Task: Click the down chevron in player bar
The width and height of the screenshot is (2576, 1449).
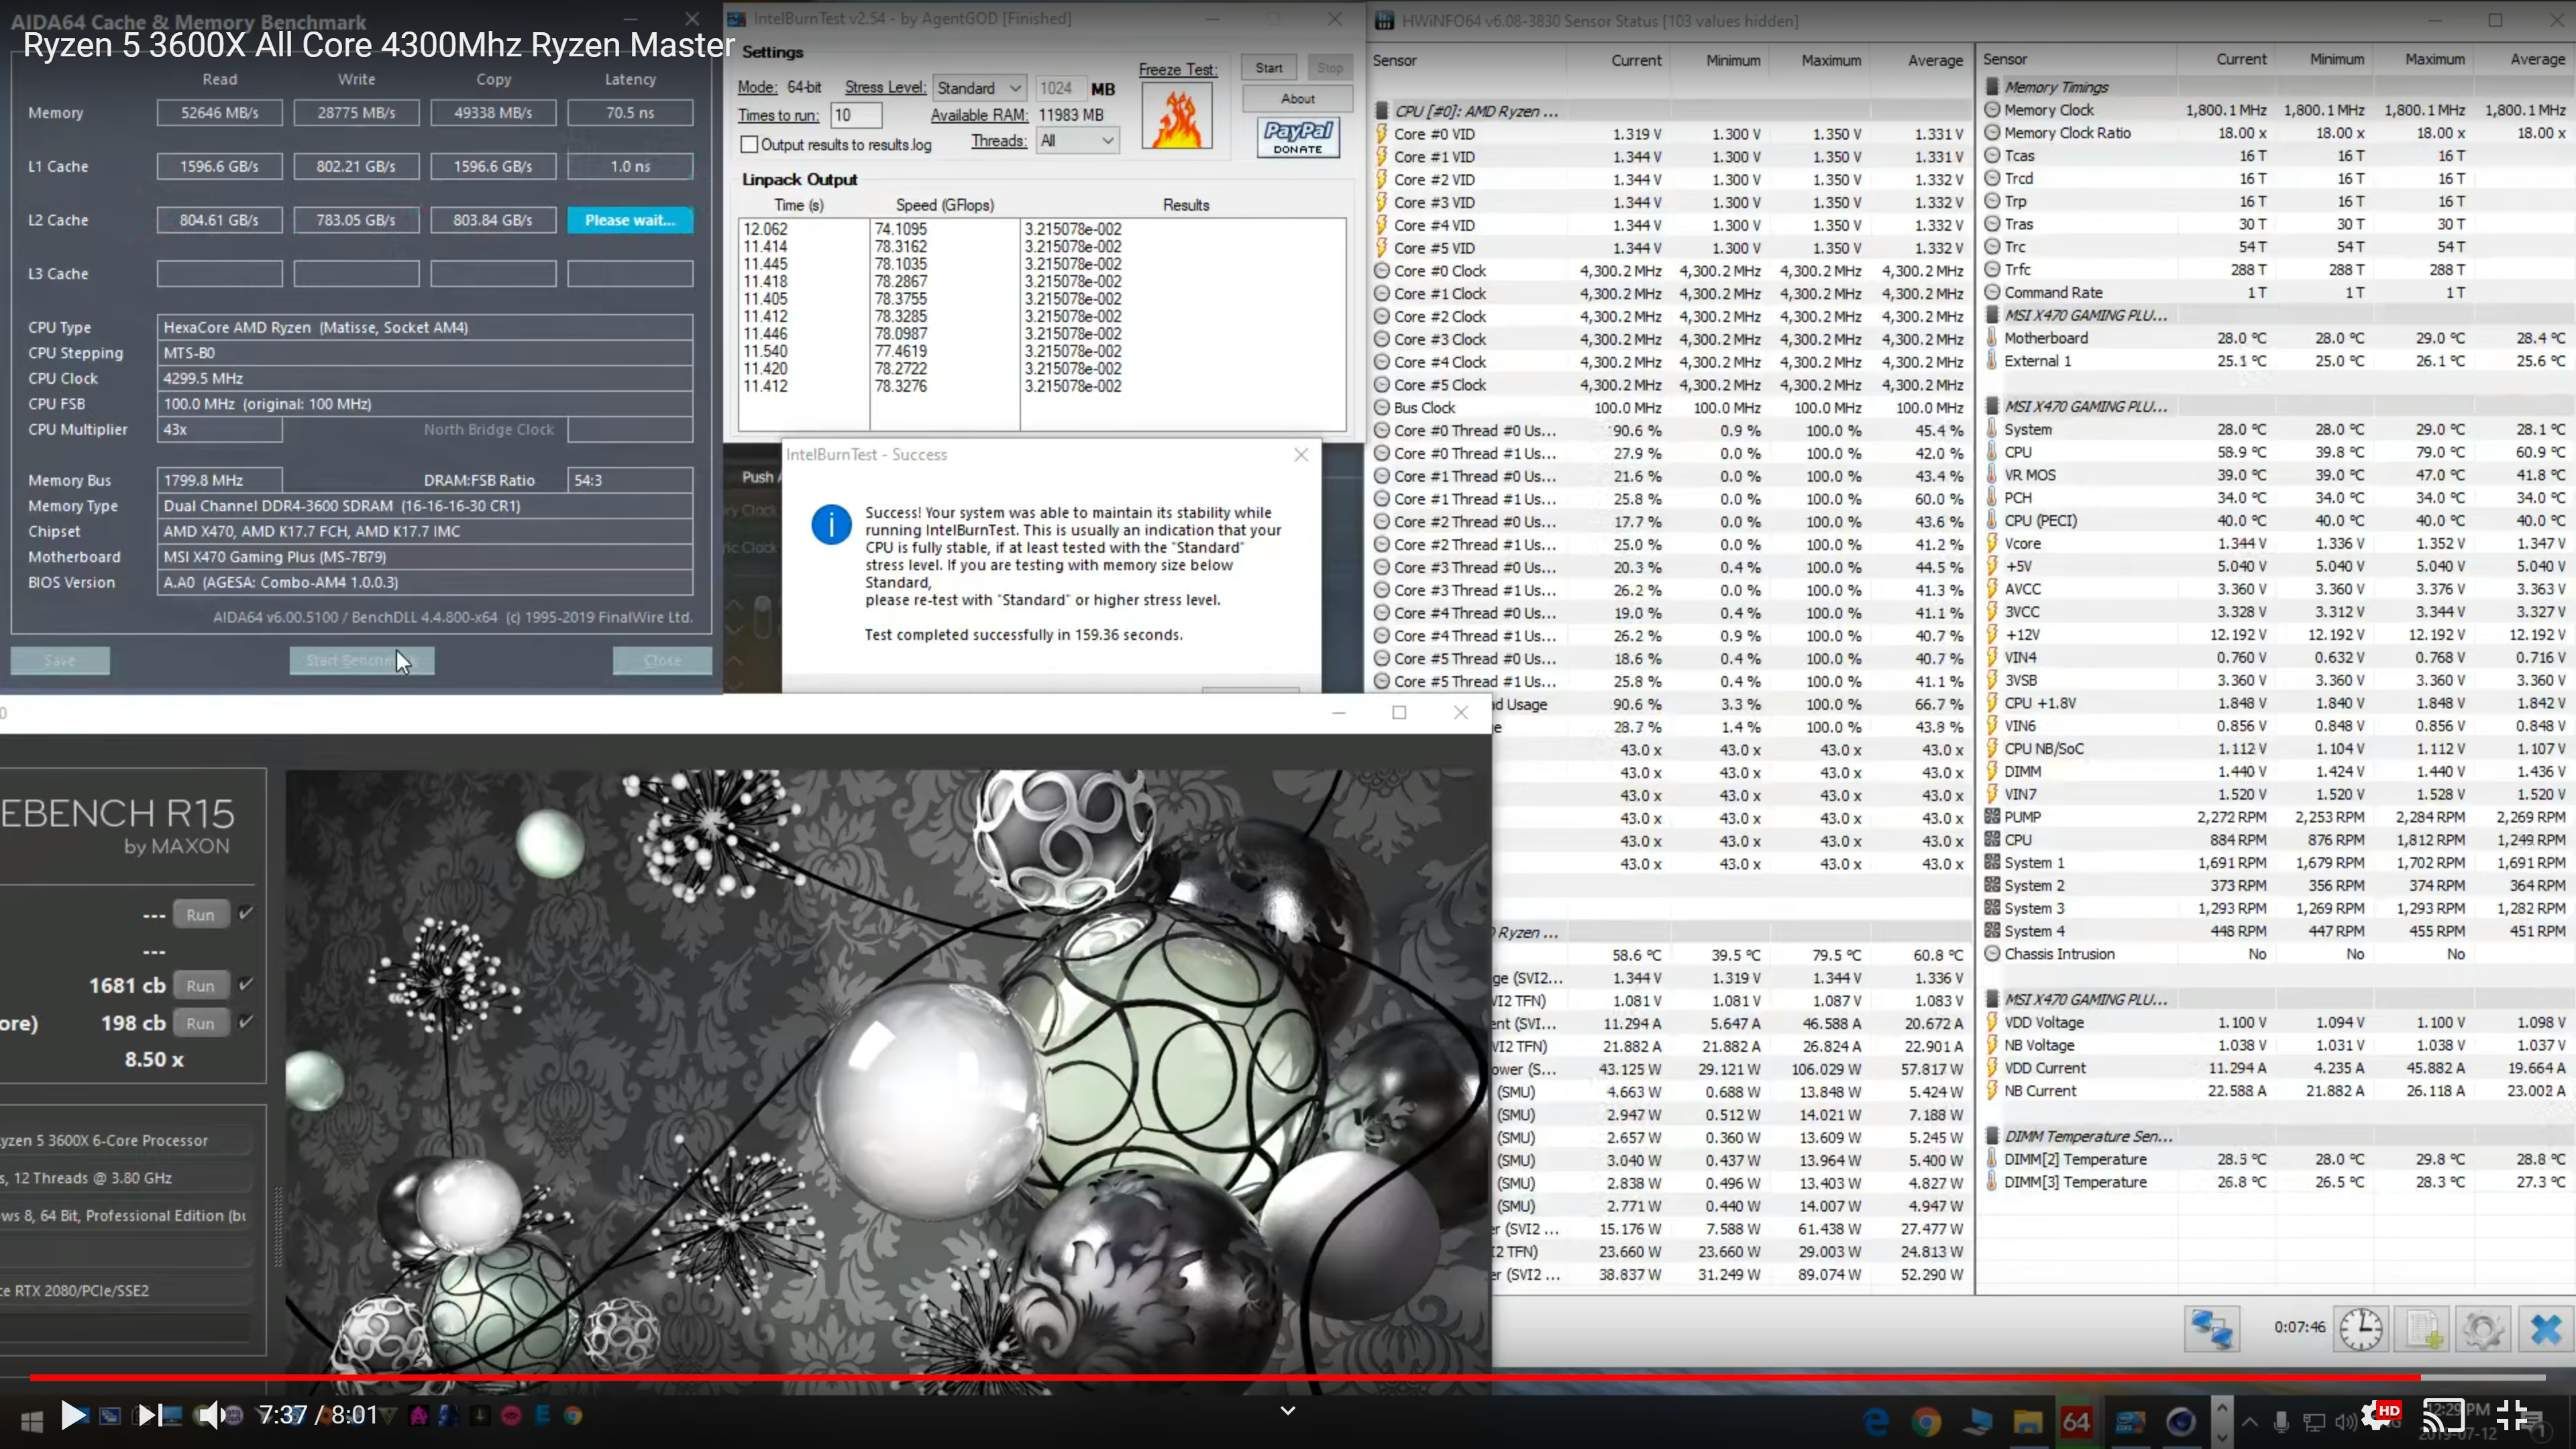Action: click(1288, 1411)
